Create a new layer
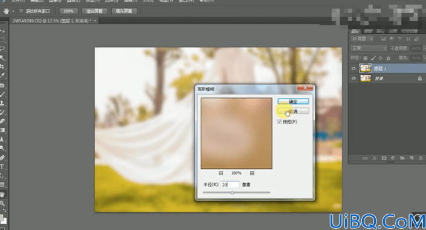The height and width of the screenshot is (230, 426). [x=411, y=158]
